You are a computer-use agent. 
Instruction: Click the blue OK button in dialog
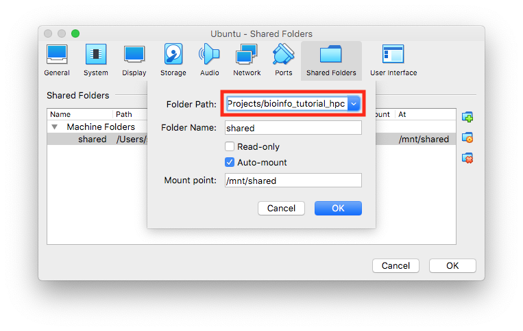[x=338, y=209]
